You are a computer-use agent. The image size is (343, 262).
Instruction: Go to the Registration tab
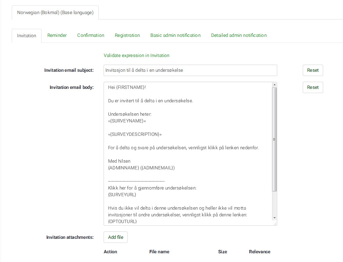(127, 35)
